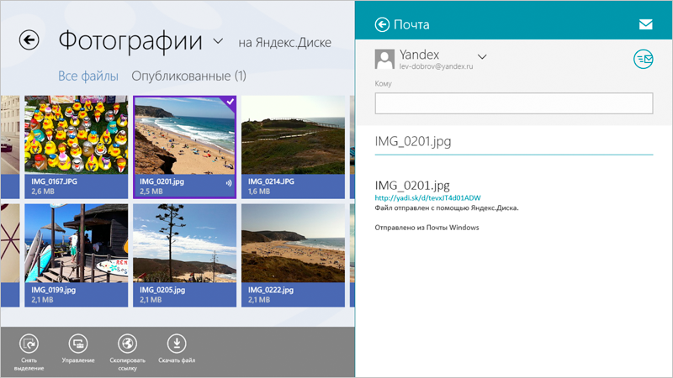Click the Скопировать ссылку globe icon
This screenshot has height=378, width=673.
tap(128, 344)
